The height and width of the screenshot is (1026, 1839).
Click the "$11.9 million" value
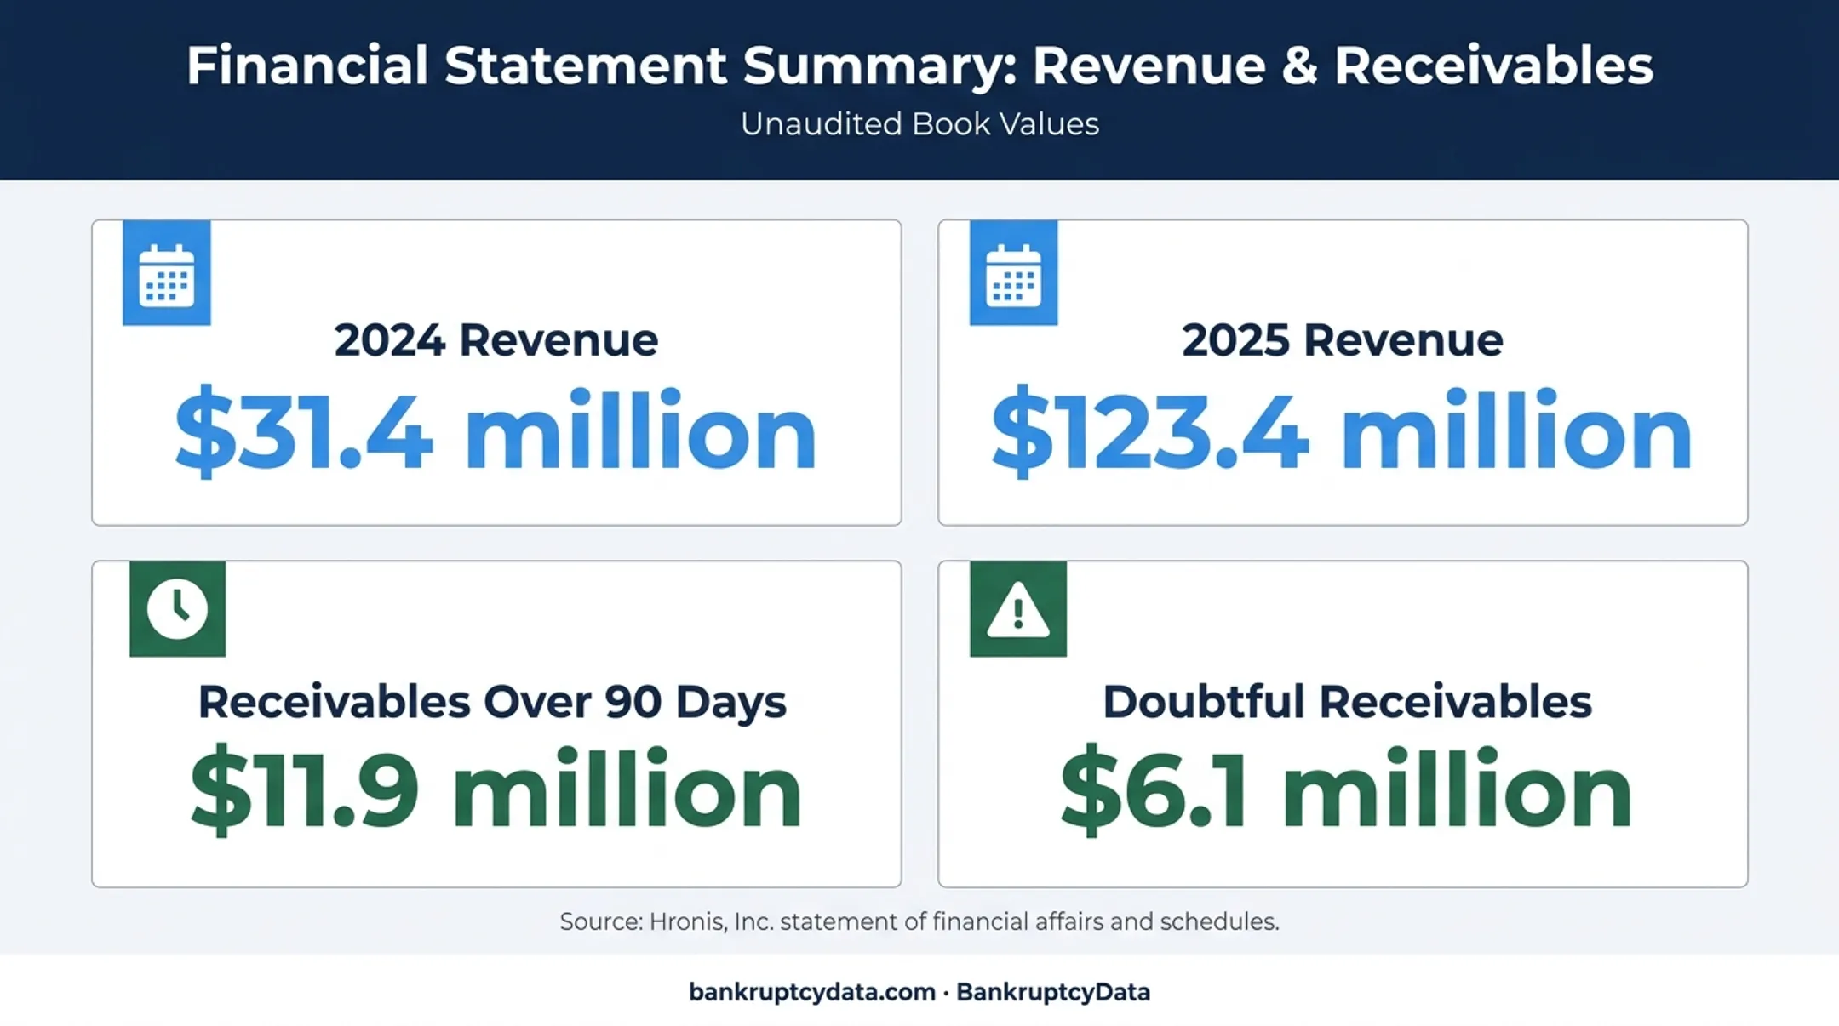point(496,789)
